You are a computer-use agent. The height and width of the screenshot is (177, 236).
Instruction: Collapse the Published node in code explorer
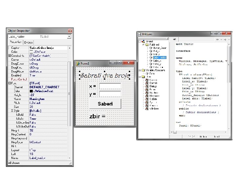click(144, 45)
